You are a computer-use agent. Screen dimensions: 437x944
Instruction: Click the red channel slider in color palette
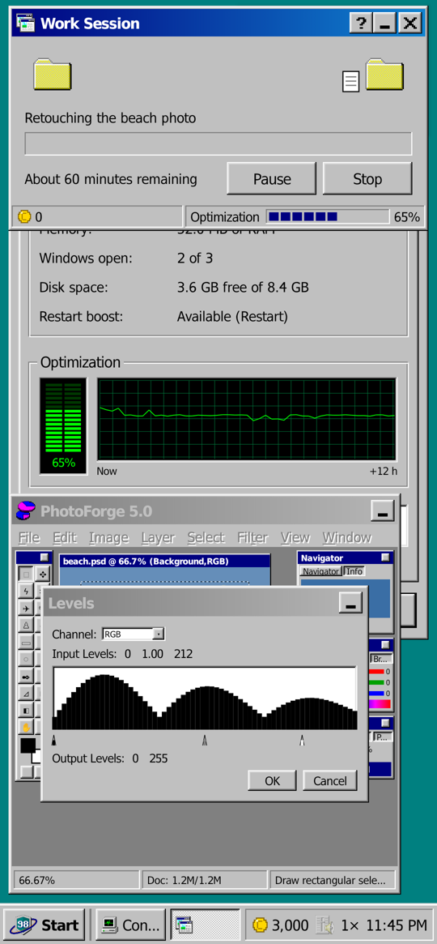click(x=376, y=671)
